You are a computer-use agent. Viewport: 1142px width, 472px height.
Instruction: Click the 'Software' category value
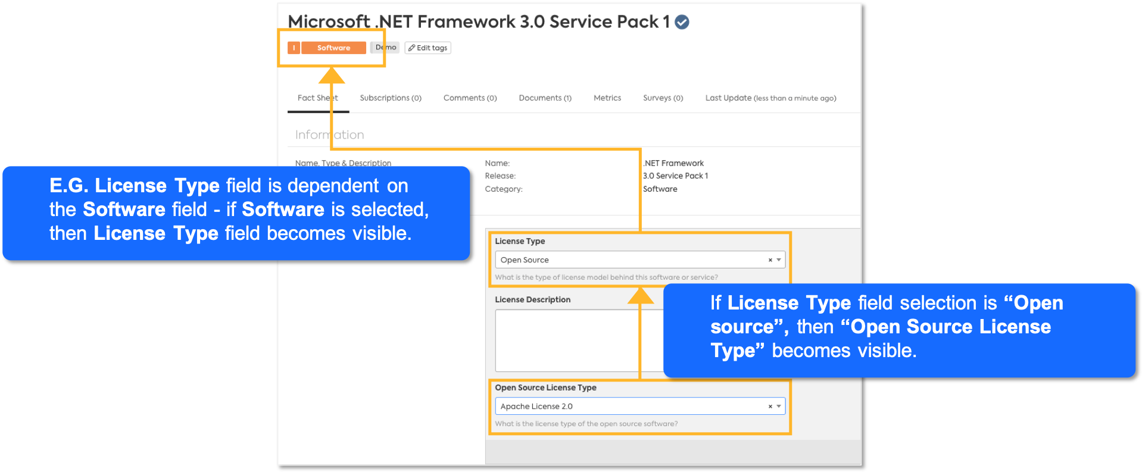tap(660, 189)
